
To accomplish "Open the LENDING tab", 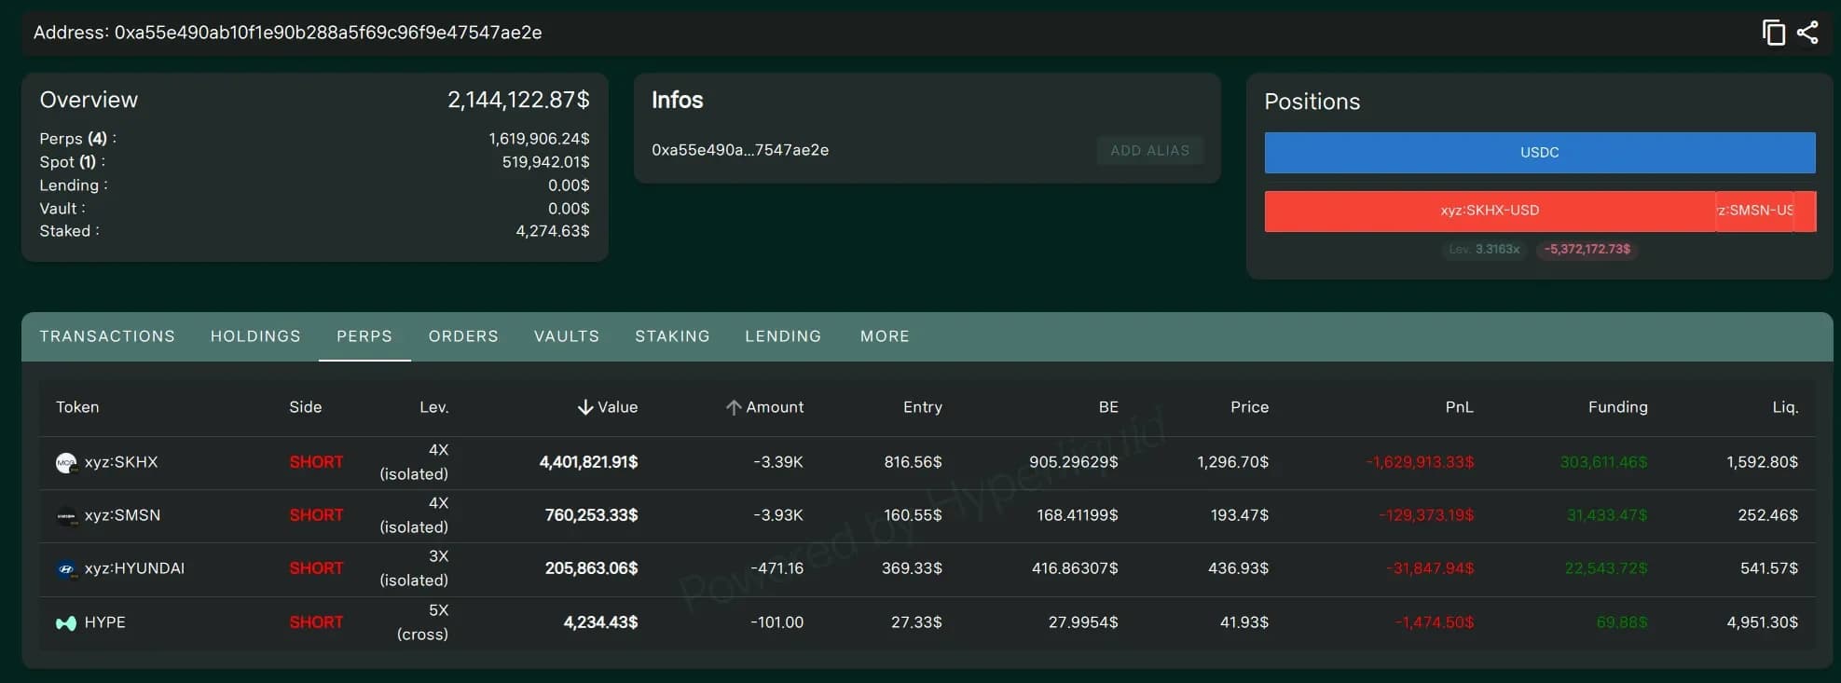I will 783,336.
